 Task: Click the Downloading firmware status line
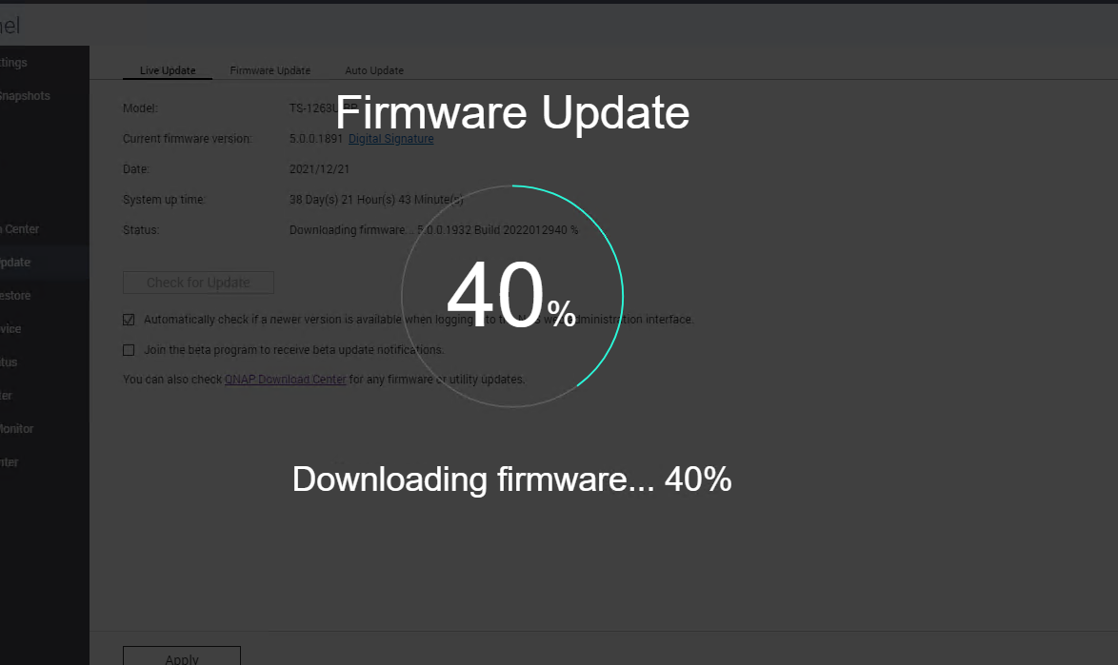tap(433, 230)
